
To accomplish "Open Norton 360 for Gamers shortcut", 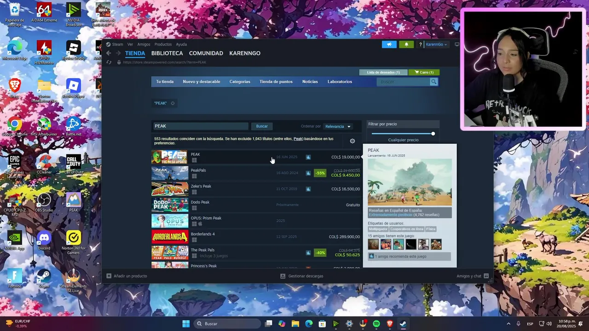I will click(x=74, y=242).
